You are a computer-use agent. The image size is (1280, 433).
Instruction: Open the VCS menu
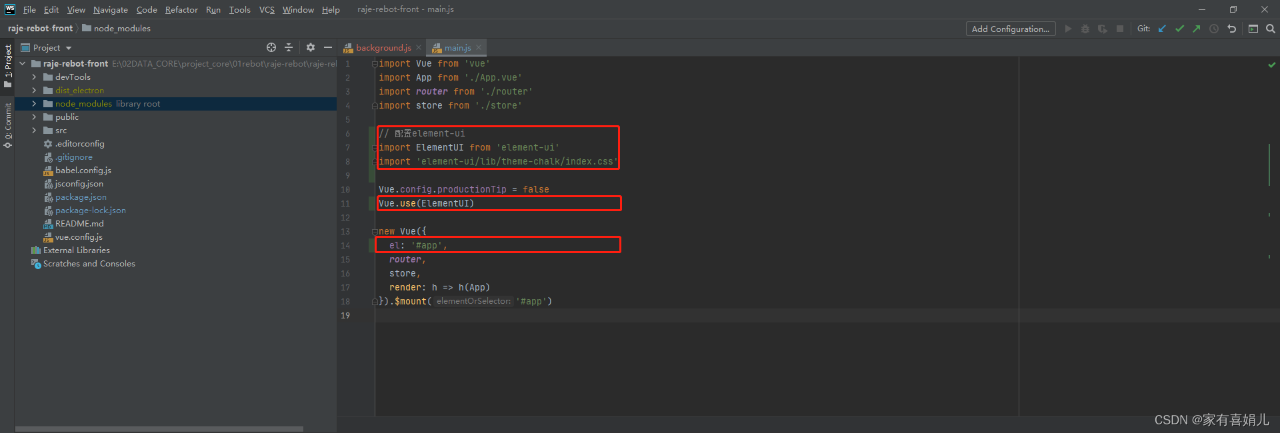tap(267, 9)
